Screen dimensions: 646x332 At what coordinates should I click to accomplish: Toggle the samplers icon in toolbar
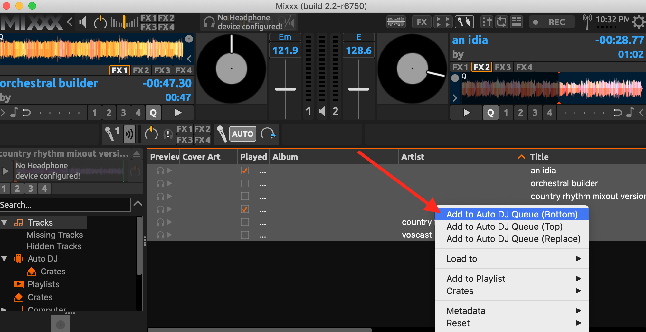(443, 22)
